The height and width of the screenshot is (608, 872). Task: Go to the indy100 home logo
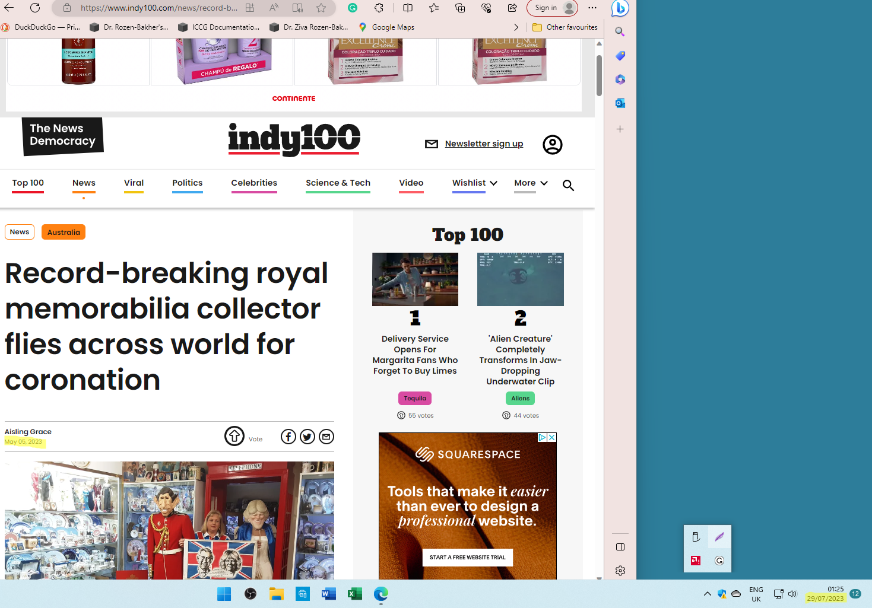tap(294, 139)
